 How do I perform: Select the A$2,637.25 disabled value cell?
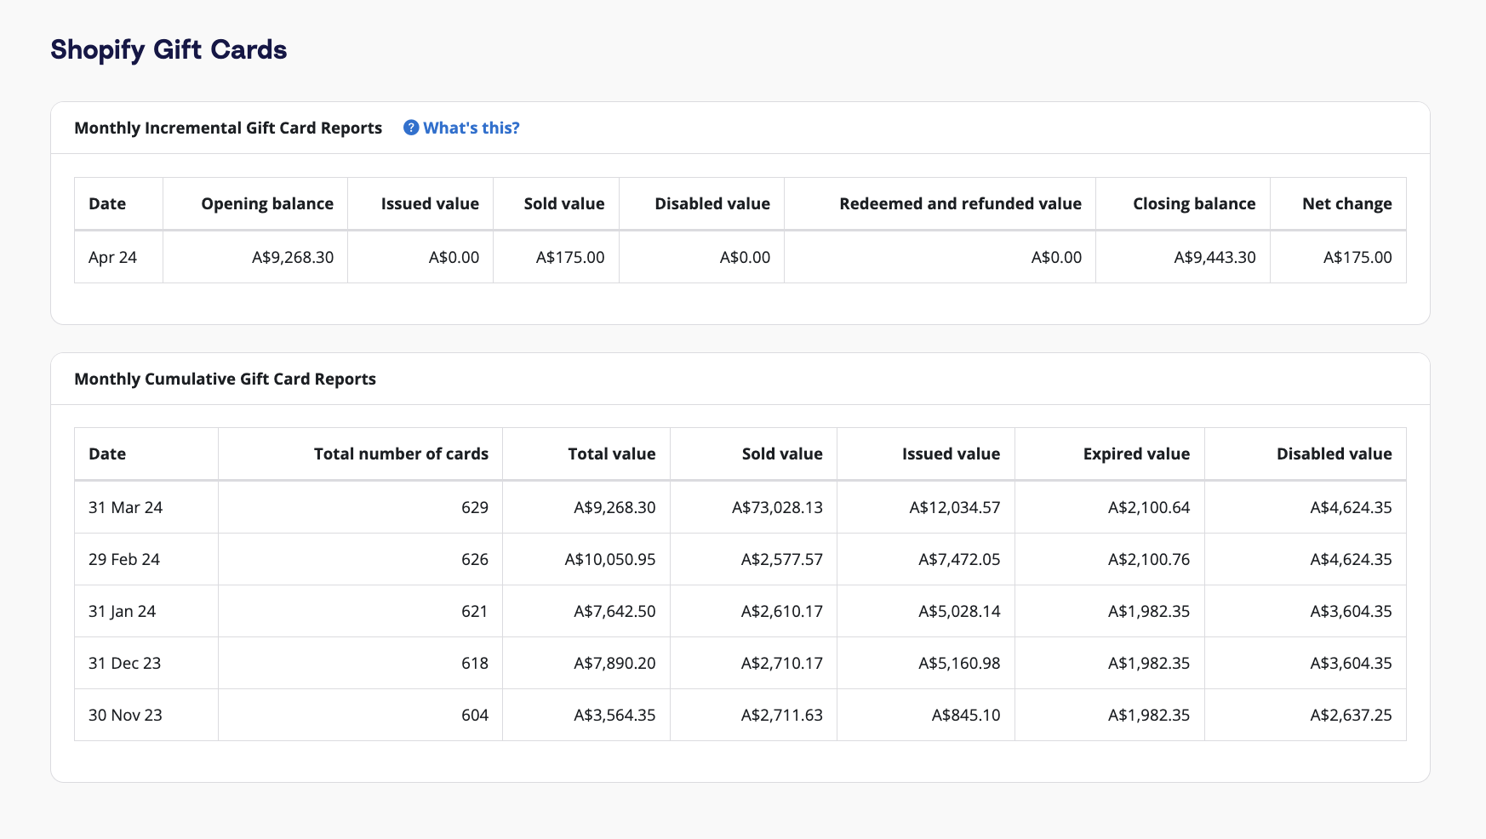pos(1306,715)
